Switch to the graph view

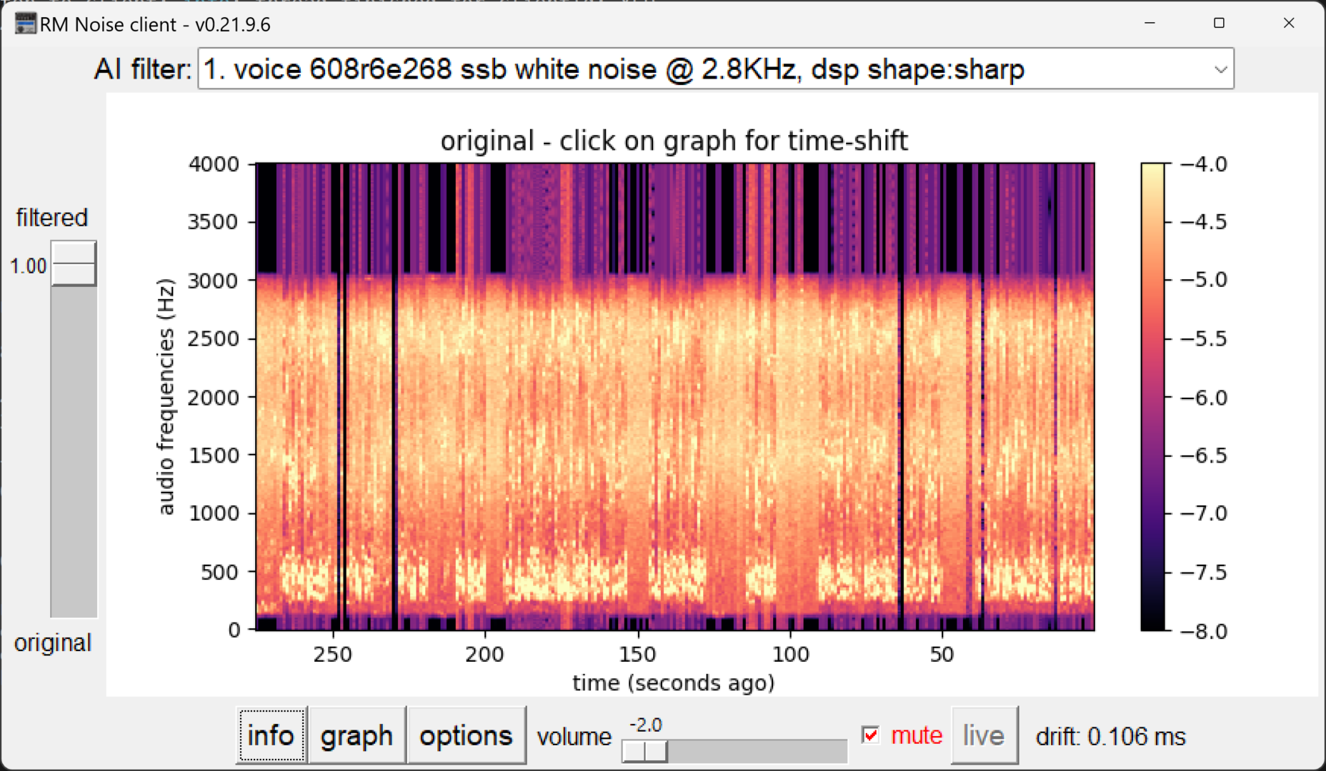pos(357,735)
